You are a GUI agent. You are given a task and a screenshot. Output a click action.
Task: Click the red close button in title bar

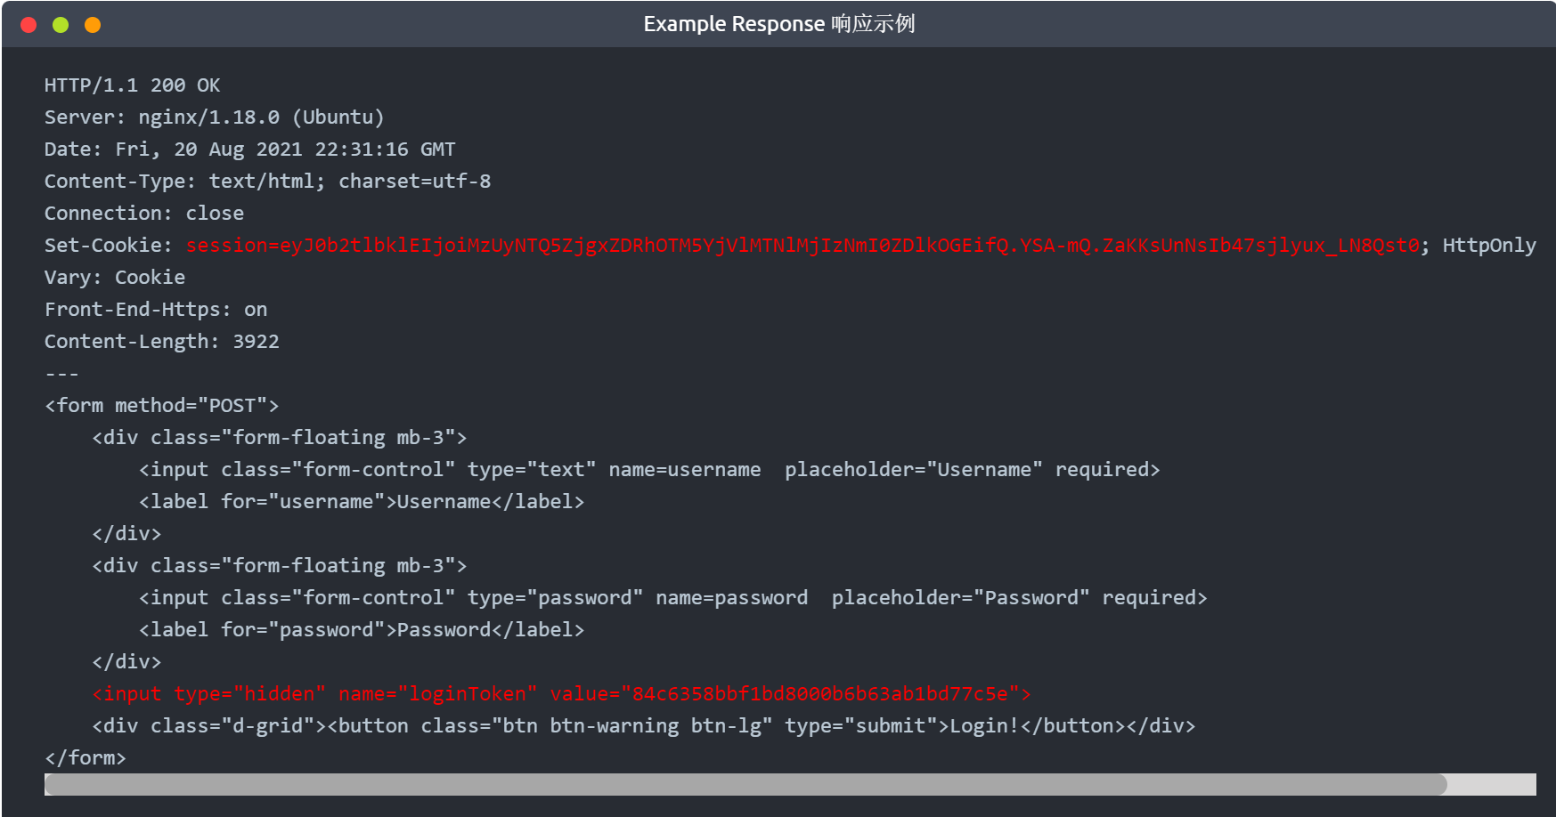[x=29, y=25]
